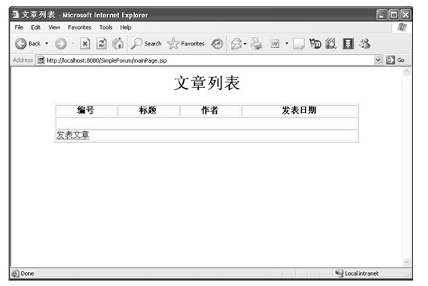Click the History/Media toolbar icon
428x286 pixels.
[217, 44]
